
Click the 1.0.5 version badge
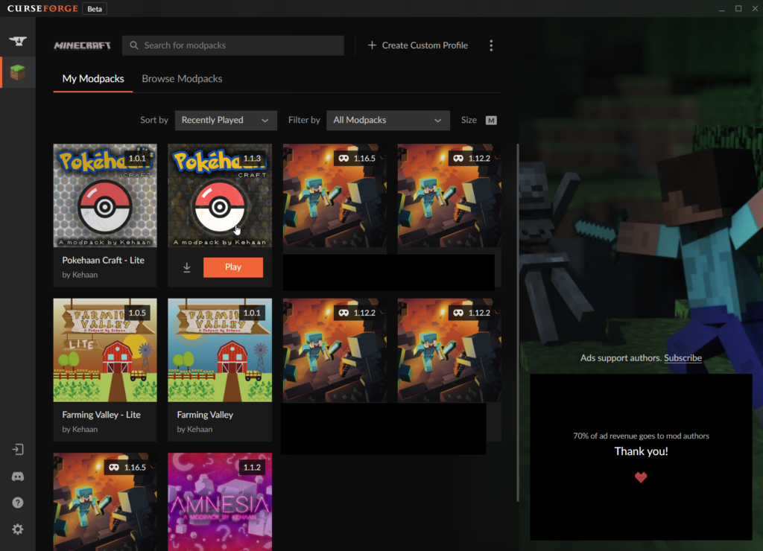137,313
